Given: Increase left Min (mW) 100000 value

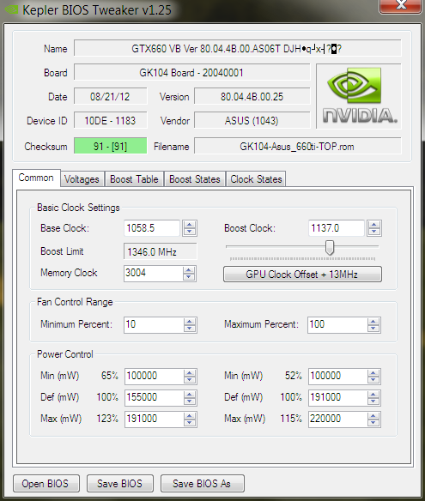Looking at the screenshot, I should point(190,373).
